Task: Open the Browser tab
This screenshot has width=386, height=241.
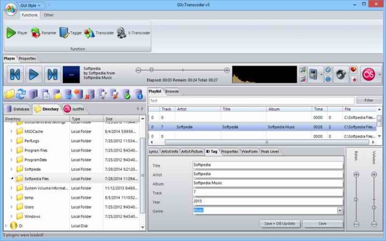Action: pyautogui.click(x=172, y=91)
